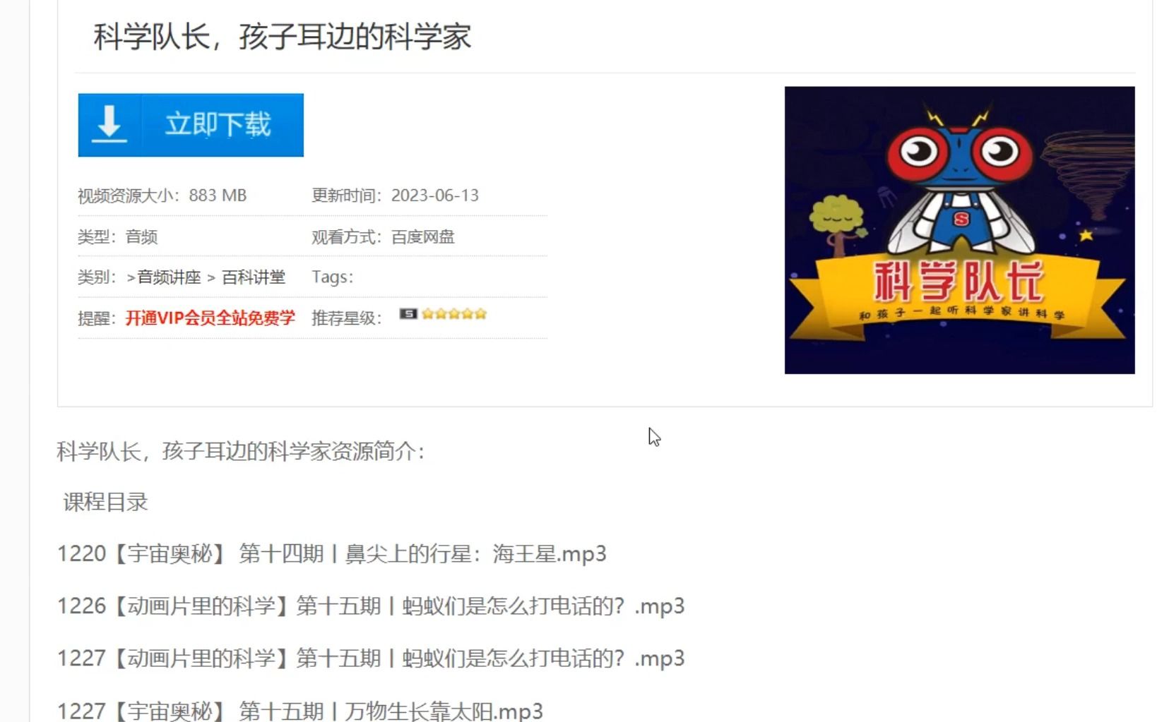Image resolution: width=1157 pixels, height=722 pixels.
Task: Click the 资源简介 heading text
Action: [240, 451]
